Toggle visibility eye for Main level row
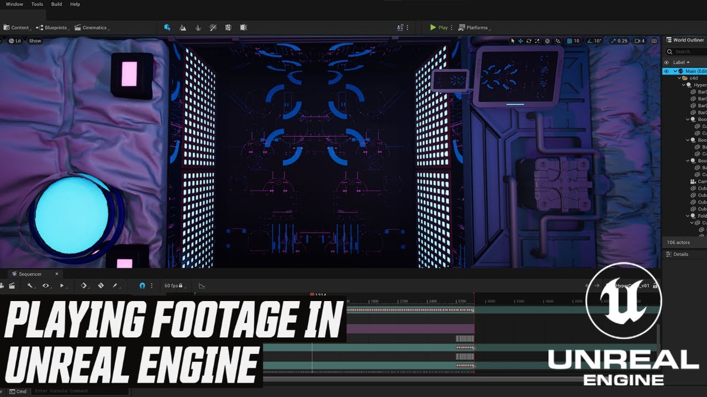 point(666,71)
